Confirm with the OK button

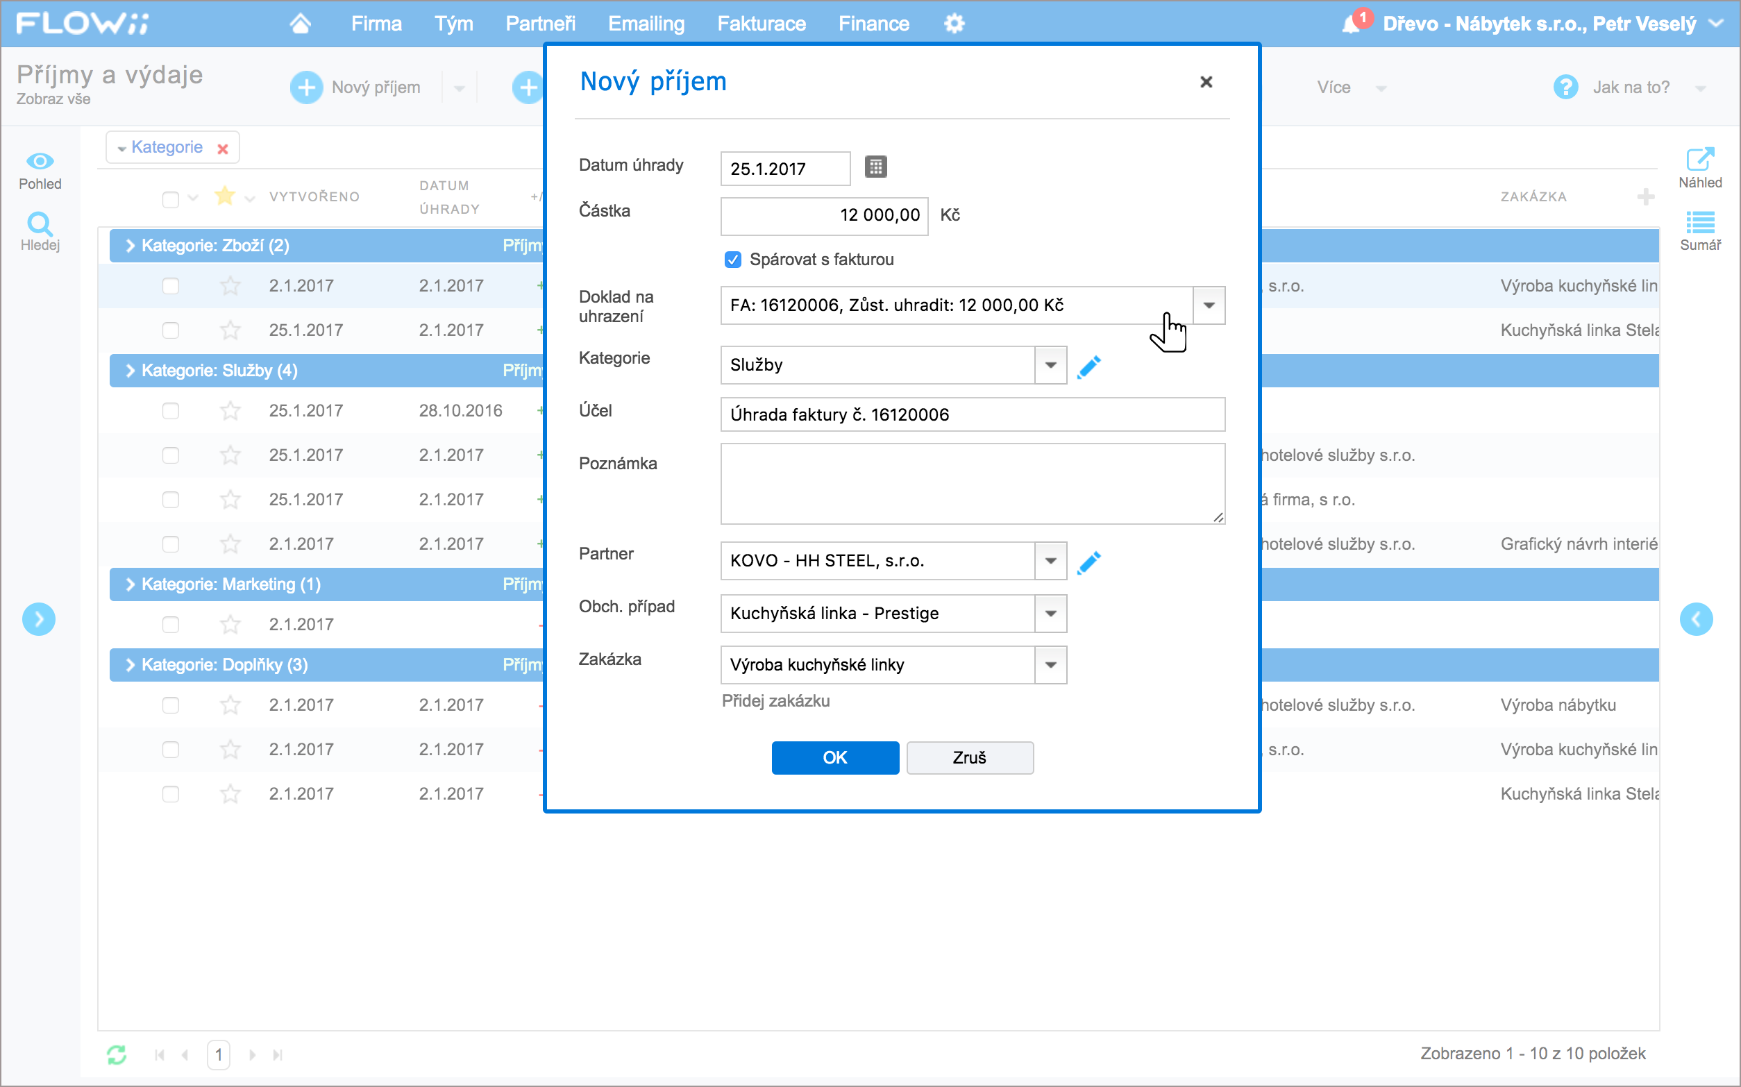835,758
